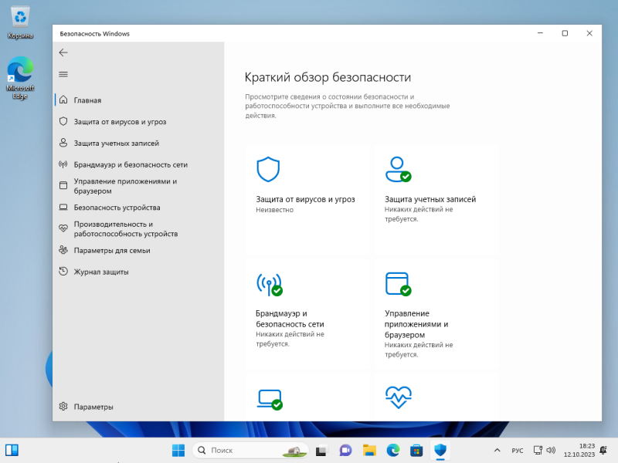The image size is (618, 463).
Task: Click the Брандмауэр и безопасность сети tile title
Action: [x=290, y=319]
